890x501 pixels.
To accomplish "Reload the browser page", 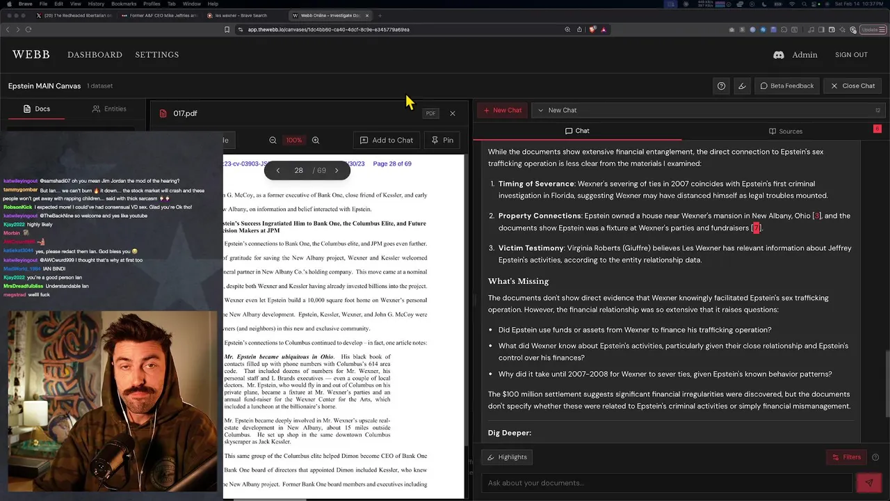I will click(x=29, y=29).
